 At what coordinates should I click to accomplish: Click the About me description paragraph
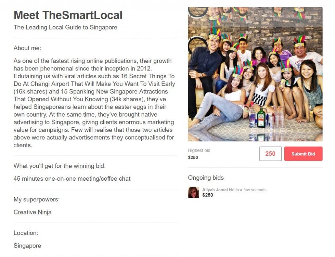[94, 103]
